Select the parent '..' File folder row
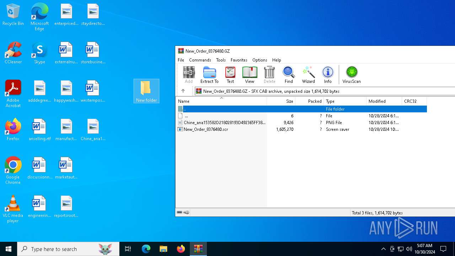This screenshot has height=256, width=455. [x=301, y=109]
